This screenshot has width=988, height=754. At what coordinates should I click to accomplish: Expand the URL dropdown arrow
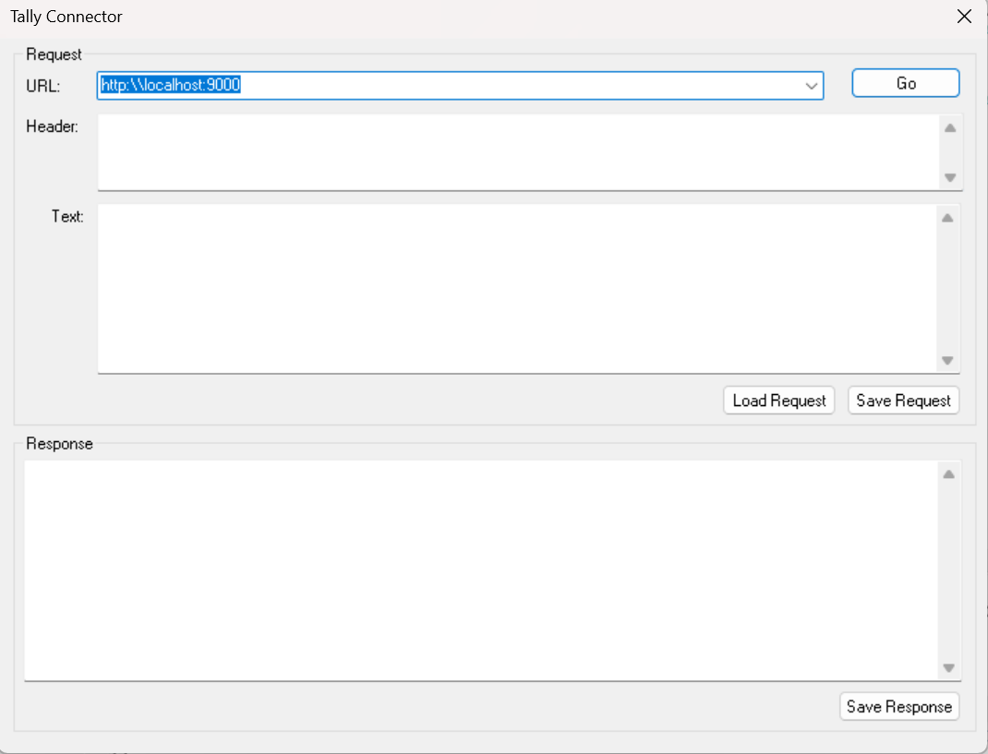pyautogui.click(x=812, y=86)
